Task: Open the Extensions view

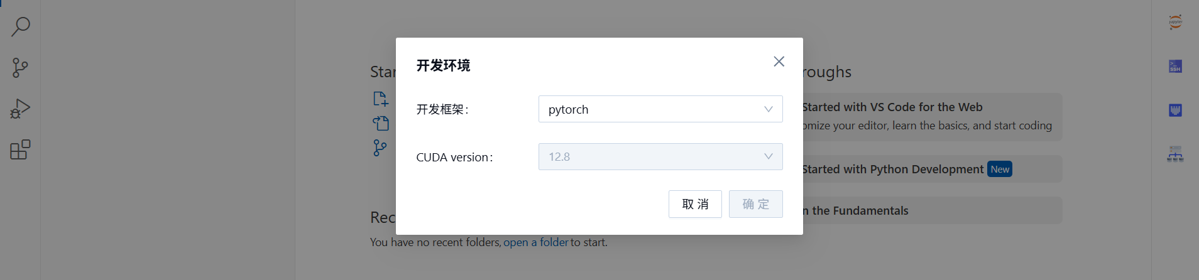Action: click(20, 149)
